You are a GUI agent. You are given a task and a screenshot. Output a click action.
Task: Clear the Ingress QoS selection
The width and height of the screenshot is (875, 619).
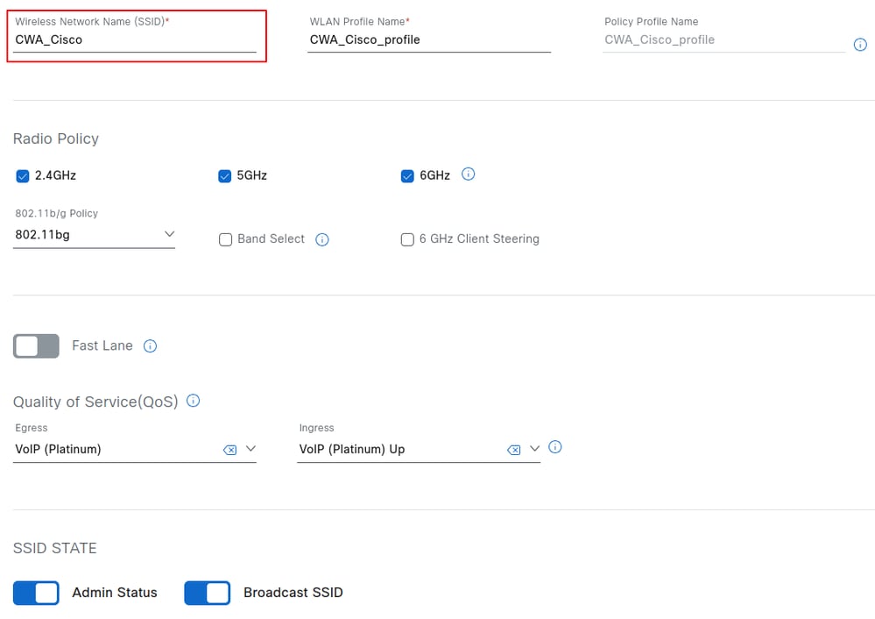(514, 450)
